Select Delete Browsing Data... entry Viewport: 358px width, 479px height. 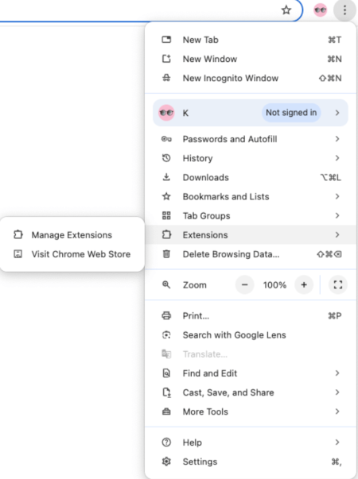point(251,254)
